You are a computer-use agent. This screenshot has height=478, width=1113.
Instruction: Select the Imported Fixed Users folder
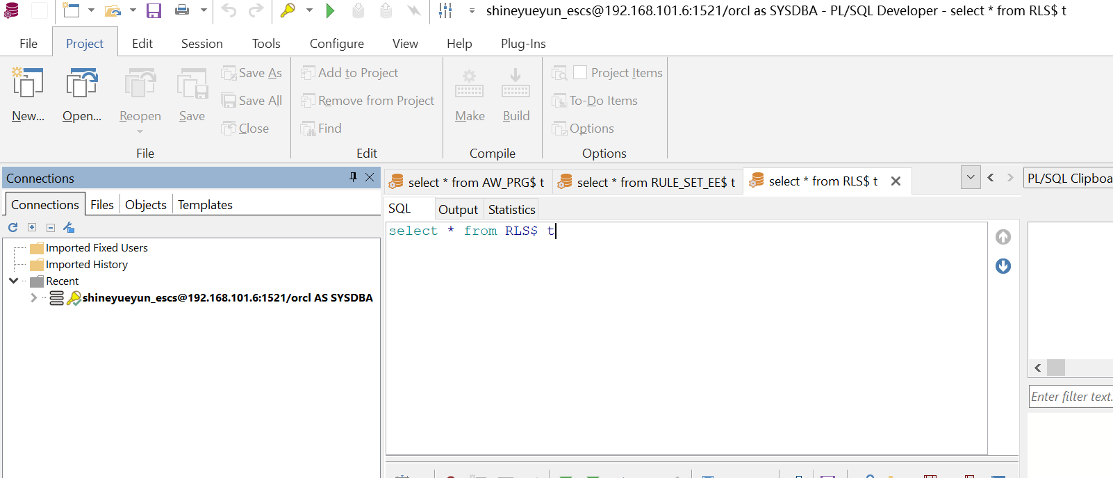pos(90,248)
